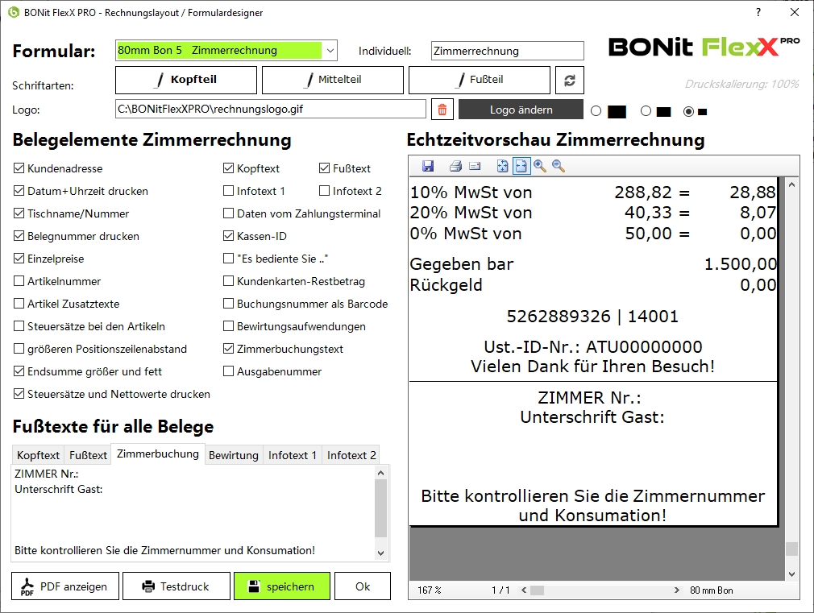Fit whole page in the preview
This screenshot has width=814, height=613.
(502, 166)
